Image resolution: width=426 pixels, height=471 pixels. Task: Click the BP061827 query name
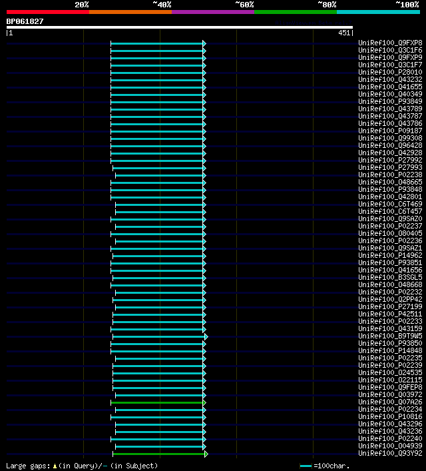(25, 21)
